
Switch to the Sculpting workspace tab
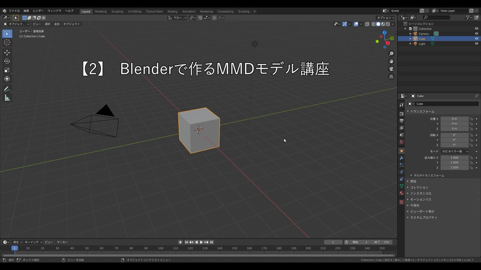pos(117,11)
